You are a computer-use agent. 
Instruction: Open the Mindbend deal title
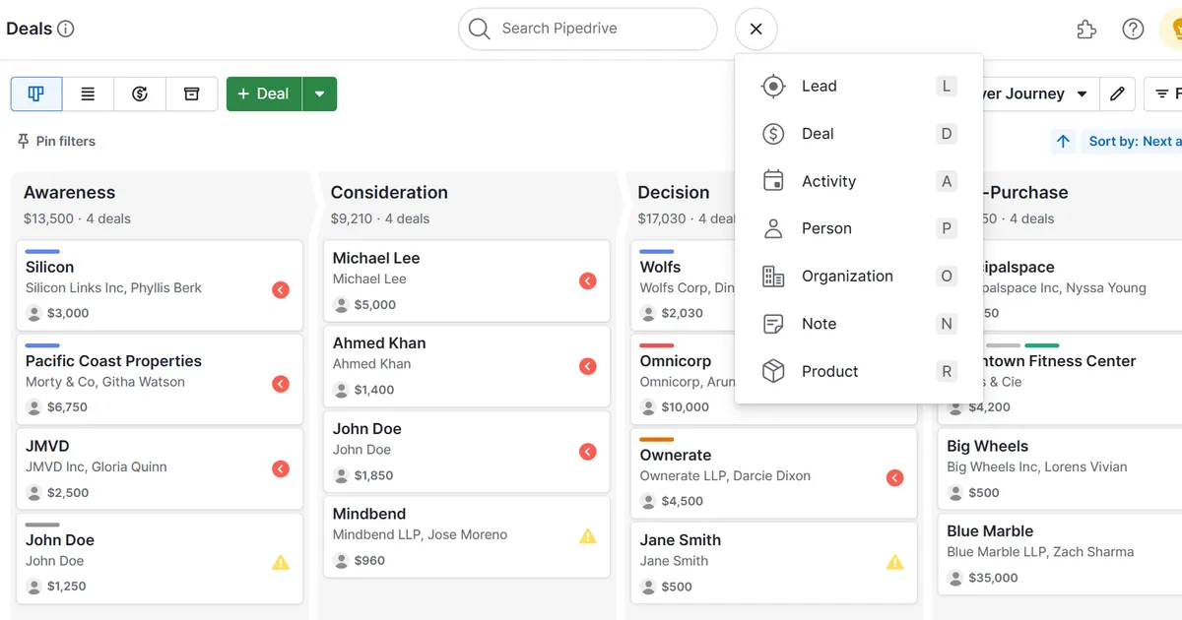click(x=369, y=514)
